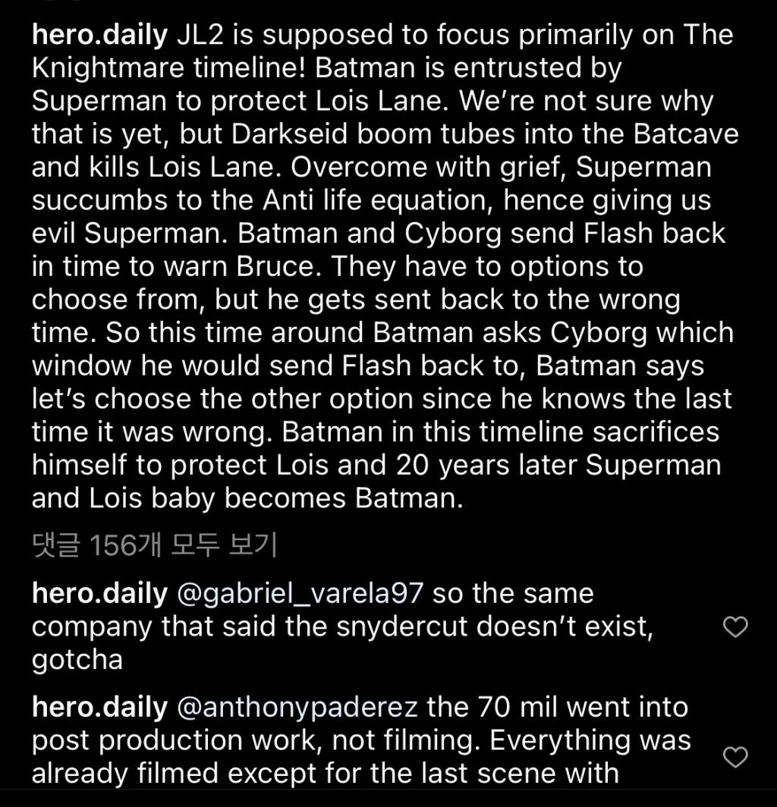Like the comment mentioning gabriel_varela97

pos(735,626)
